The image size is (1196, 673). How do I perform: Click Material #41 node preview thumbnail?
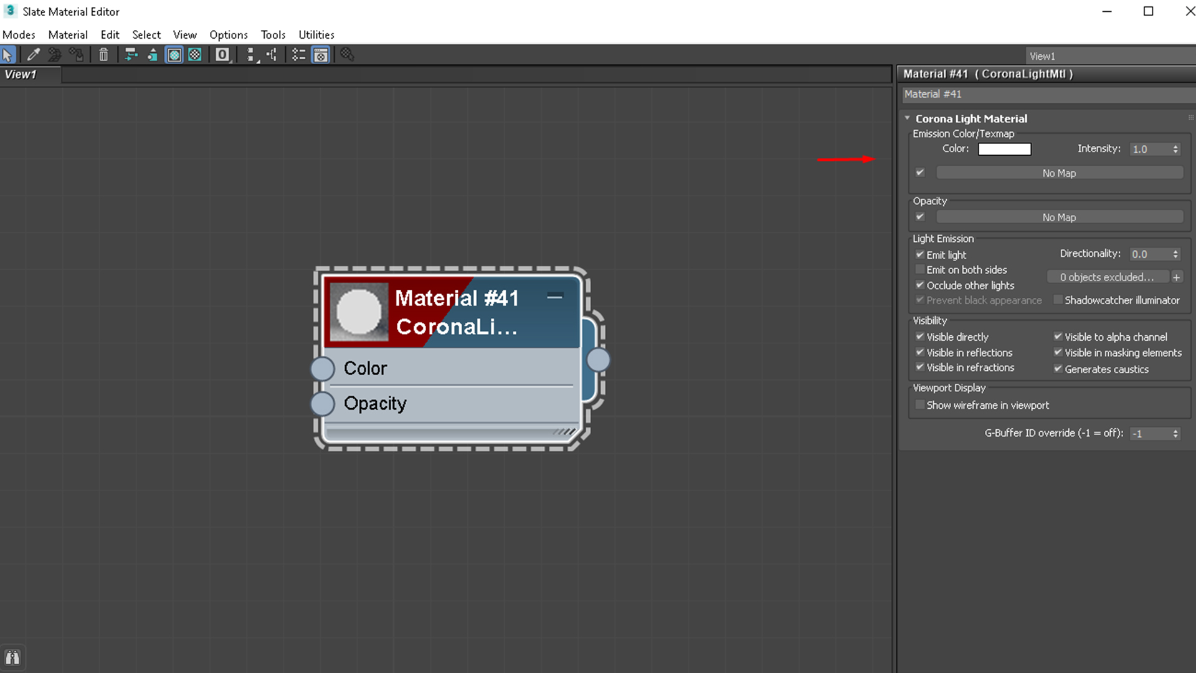pyautogui.click(x=359, y=312)
